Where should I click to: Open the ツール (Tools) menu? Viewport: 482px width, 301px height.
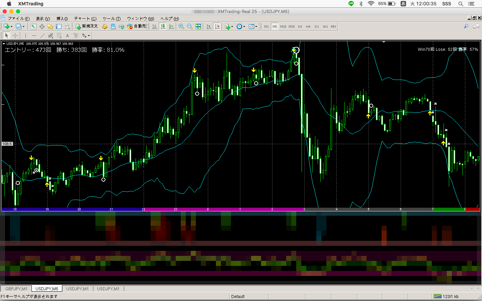coord(111,19)
